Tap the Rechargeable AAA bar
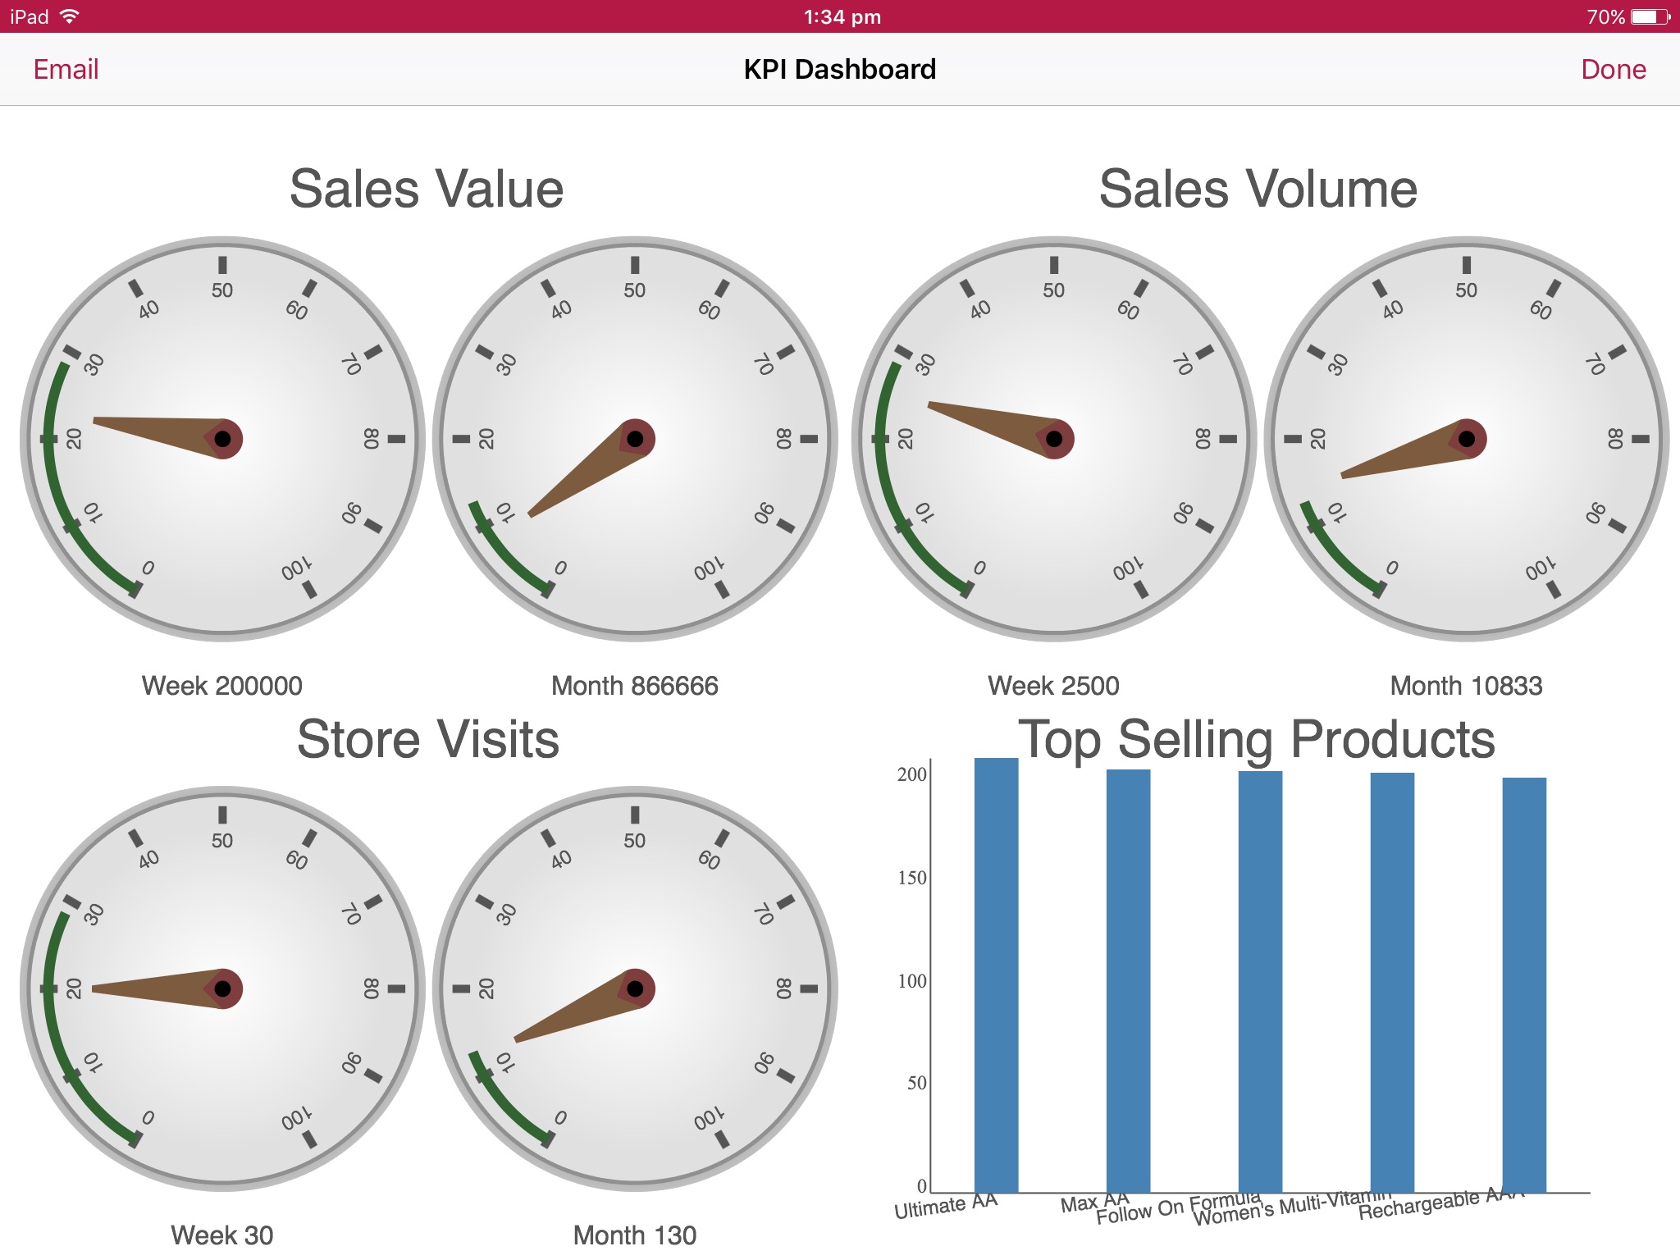 click(x=1524, y=985)
